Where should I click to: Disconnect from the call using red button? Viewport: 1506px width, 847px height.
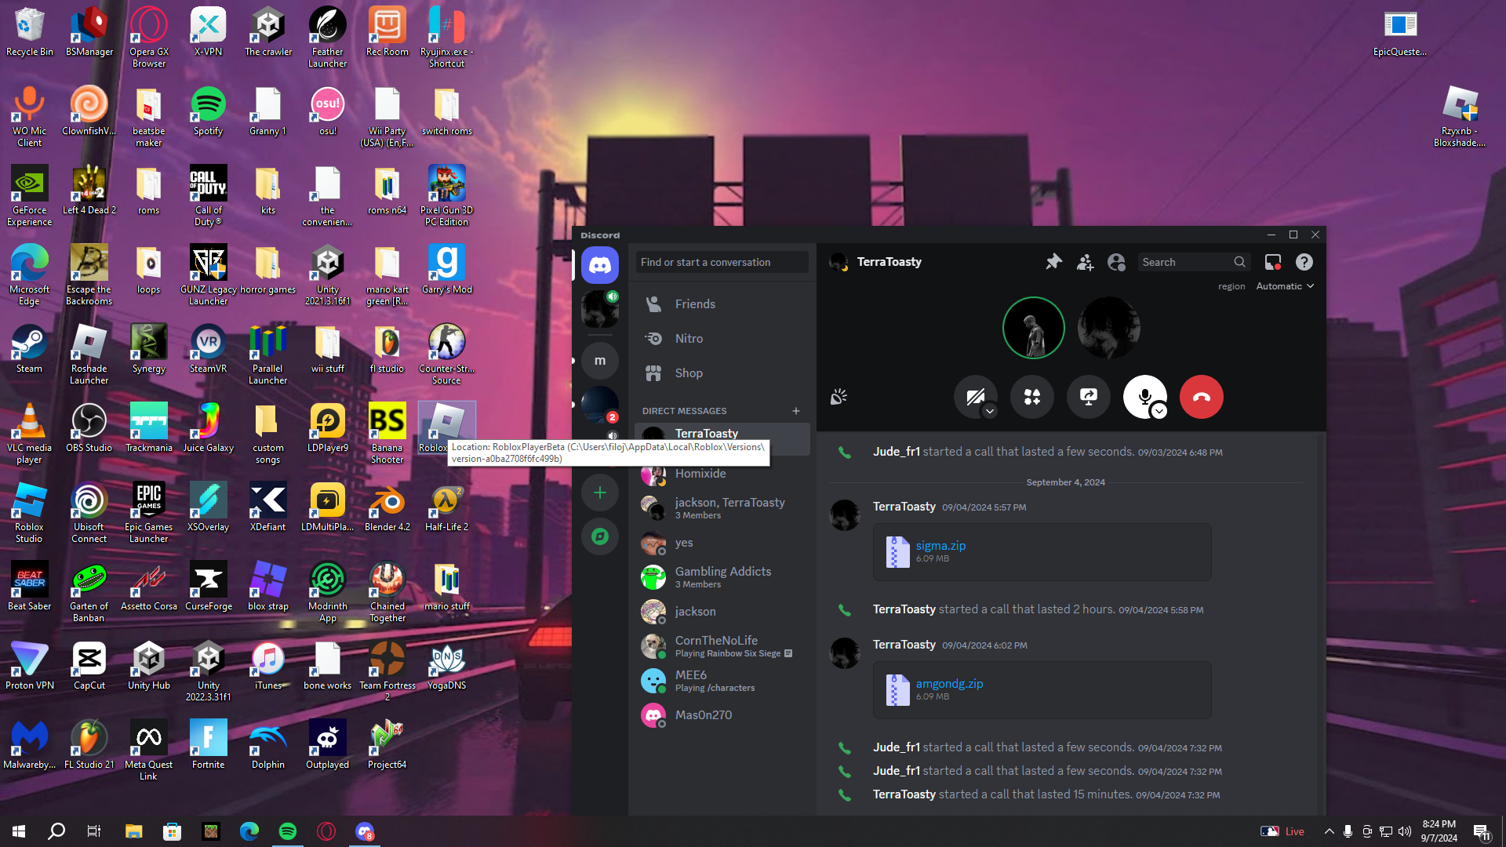[x=1201, y=397]
